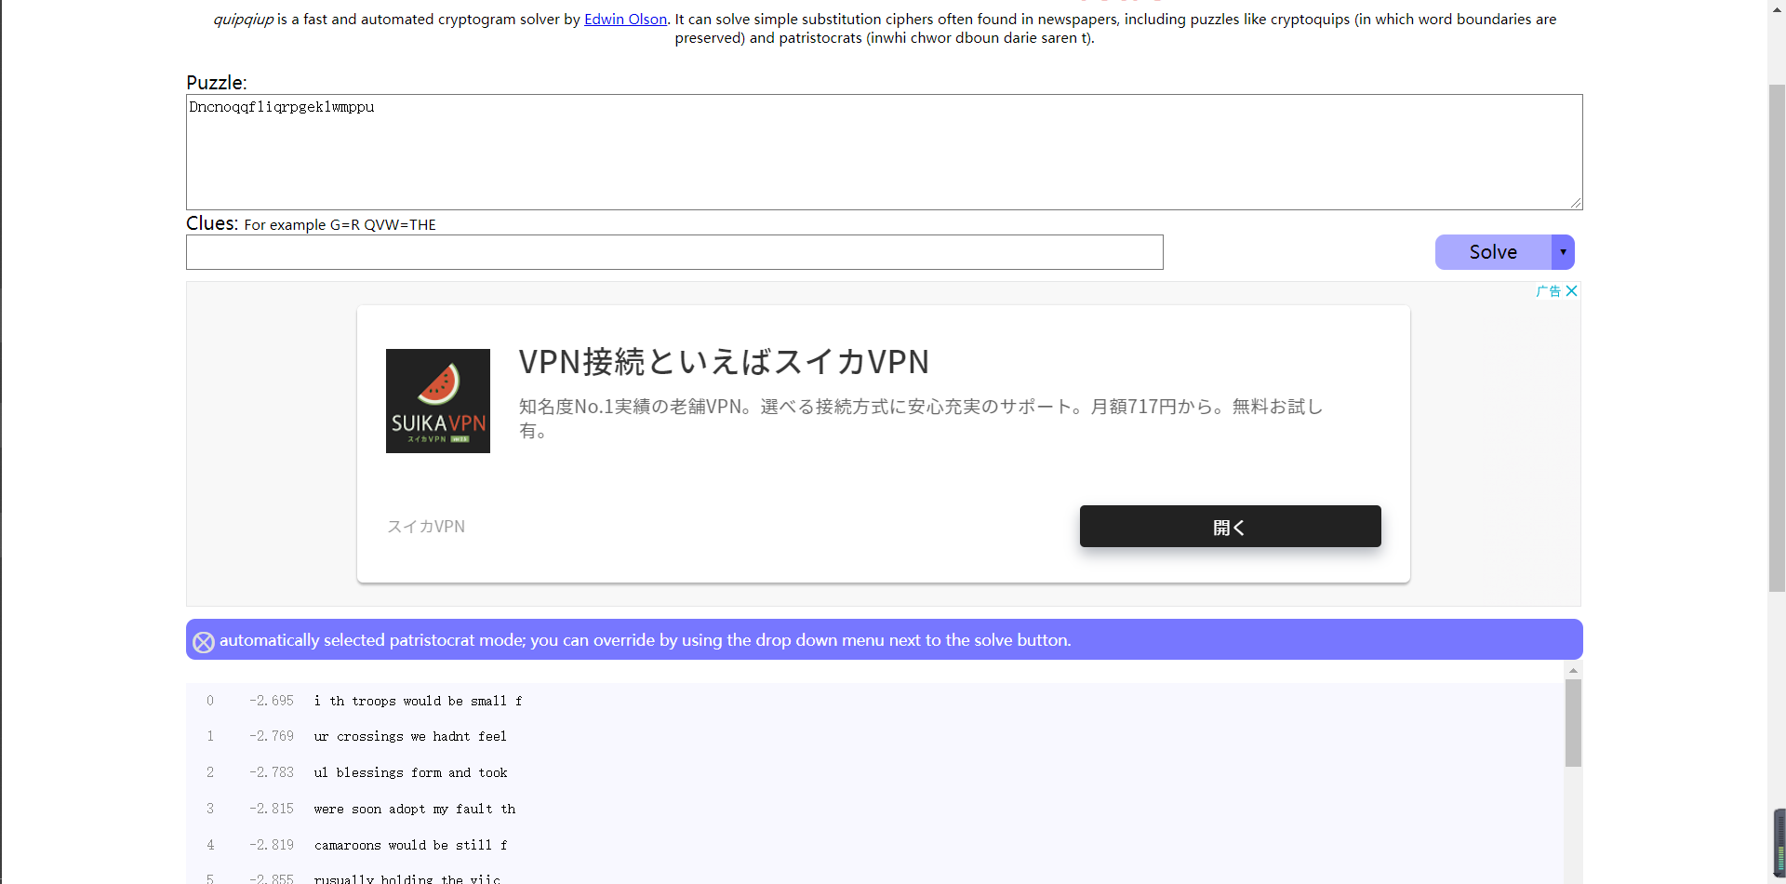Click the score -2.815 value
Viewport: 1786px width, 884px height.
271,809
